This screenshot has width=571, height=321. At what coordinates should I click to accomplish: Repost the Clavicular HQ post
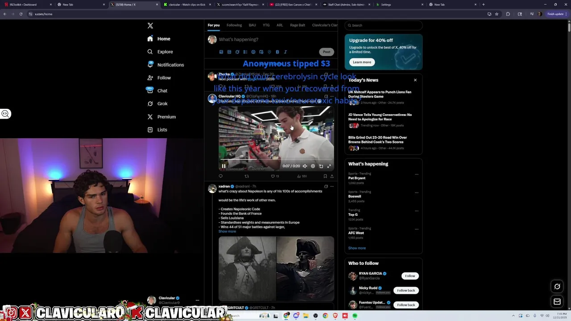[247, 176]
